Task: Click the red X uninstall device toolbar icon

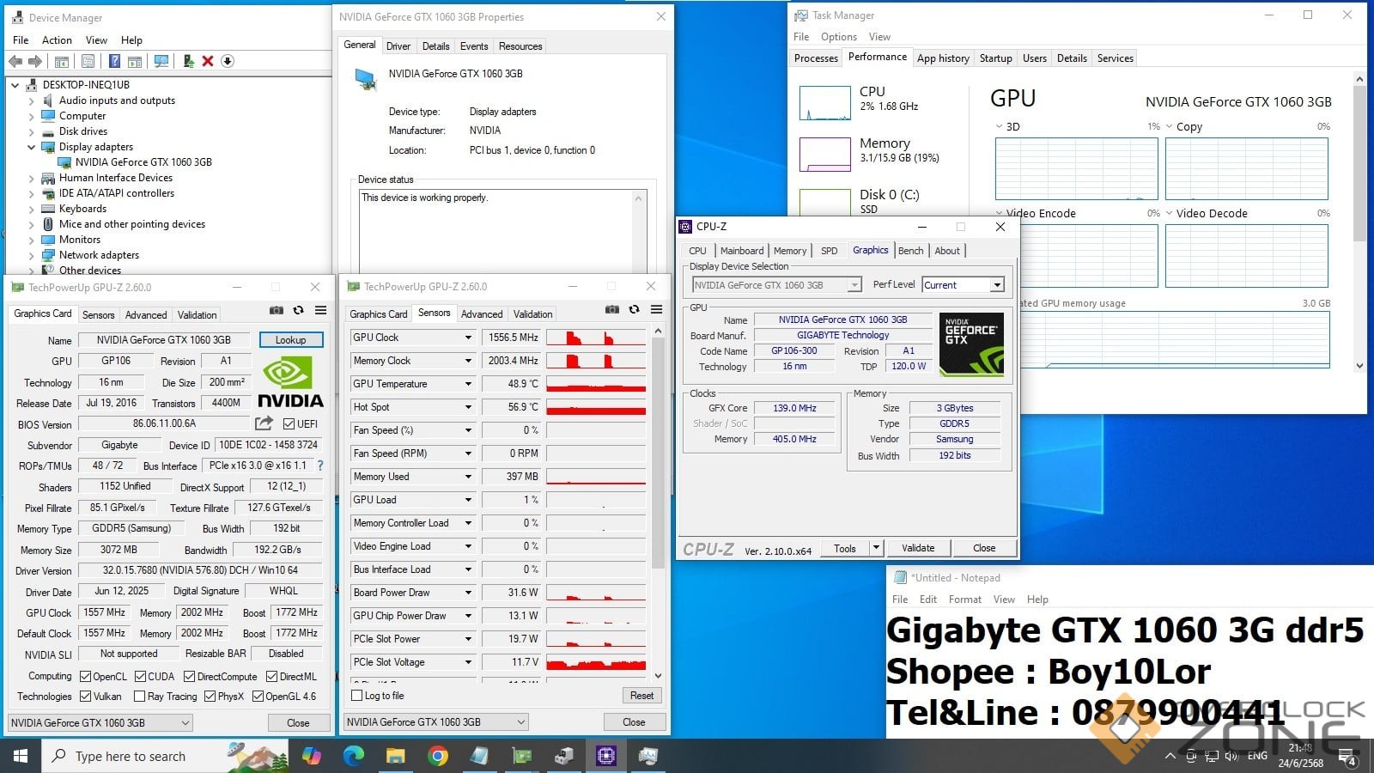Action: click(x=207, y=61)
